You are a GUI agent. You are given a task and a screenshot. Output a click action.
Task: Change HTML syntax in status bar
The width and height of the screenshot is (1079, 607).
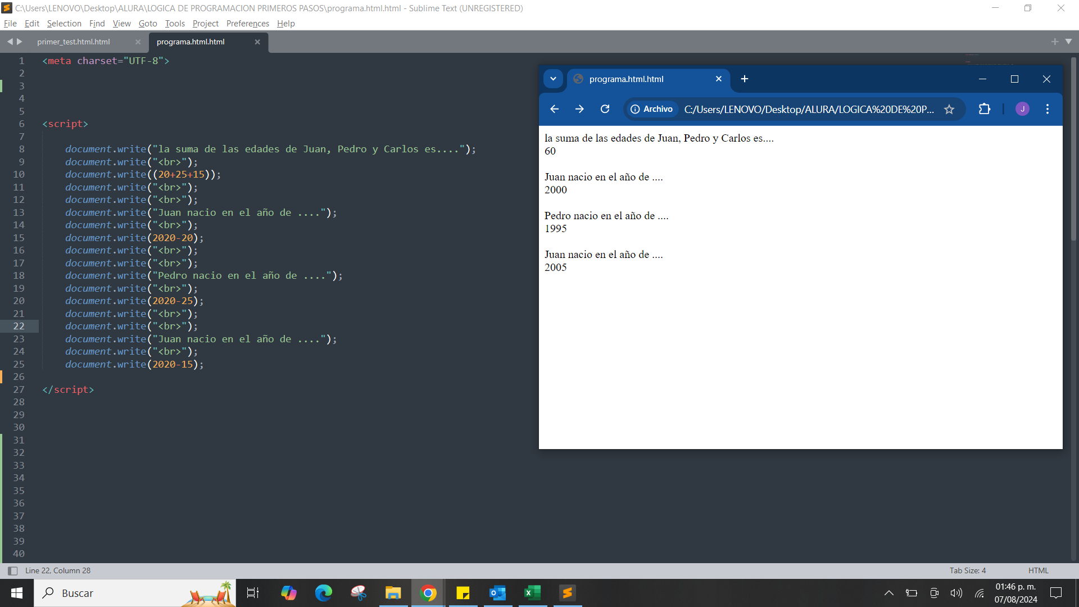[1038, 570]
